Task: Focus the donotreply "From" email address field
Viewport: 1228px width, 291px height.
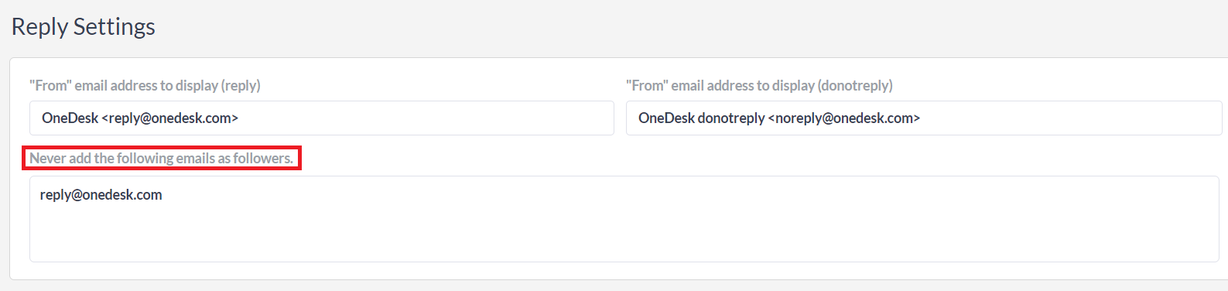Action: 924,118
